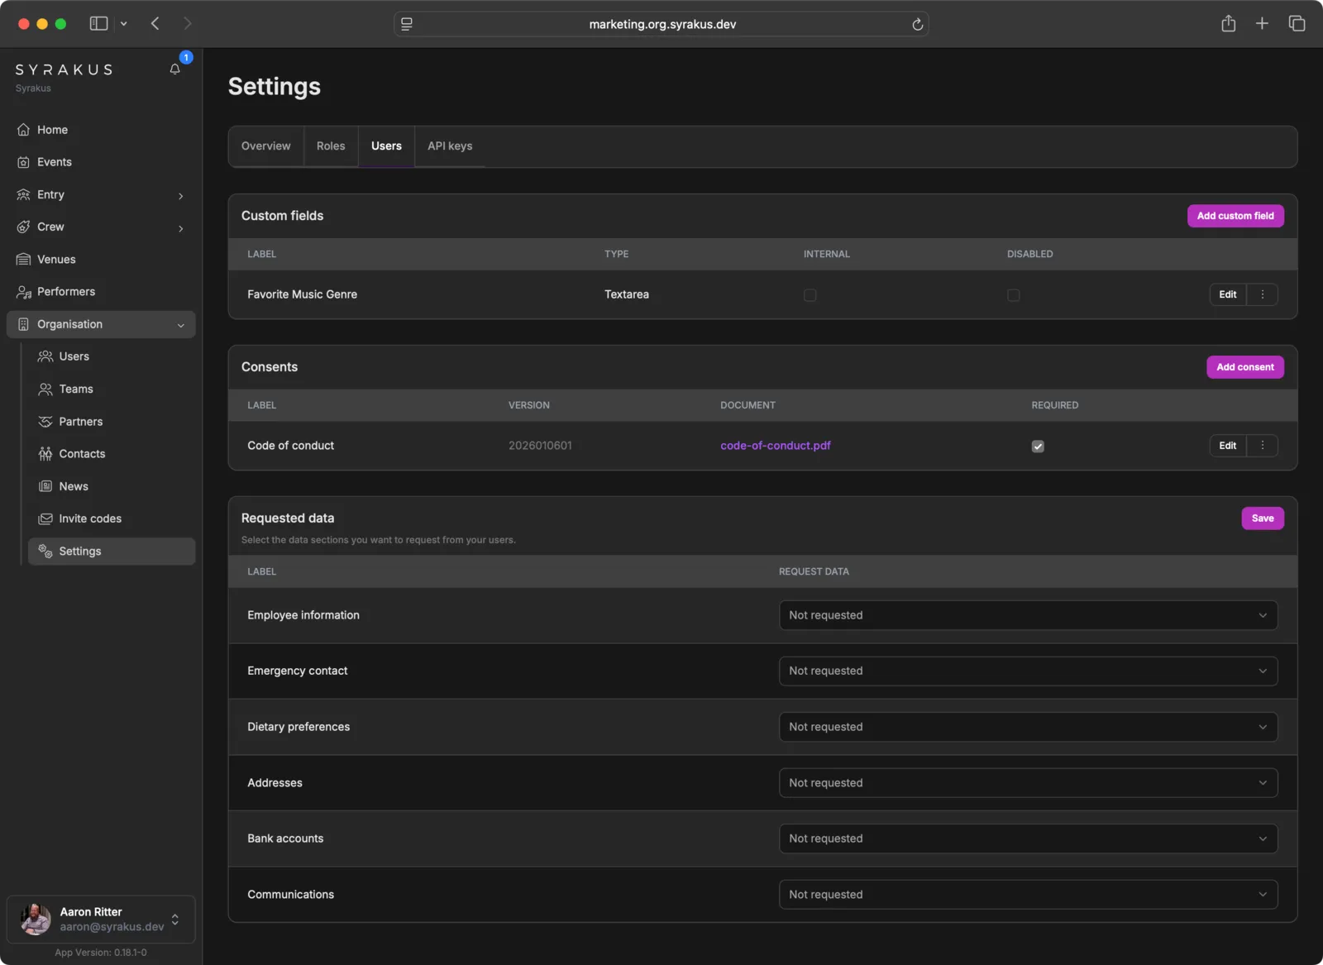This screenshot has width=1323, height=965.
Task: Toggle the Disabled checkbox for Favorite Music Genre
Action: [1014, 294]
